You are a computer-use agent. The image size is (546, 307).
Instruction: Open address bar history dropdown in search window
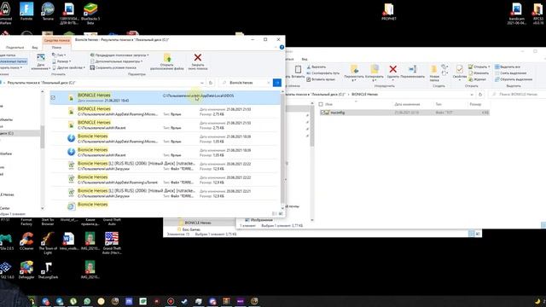pyautogui.click(x=202, y=83)
